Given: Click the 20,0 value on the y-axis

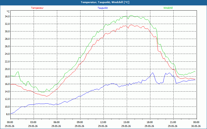Looking at the screenshot, I should (x=7, y=69).
